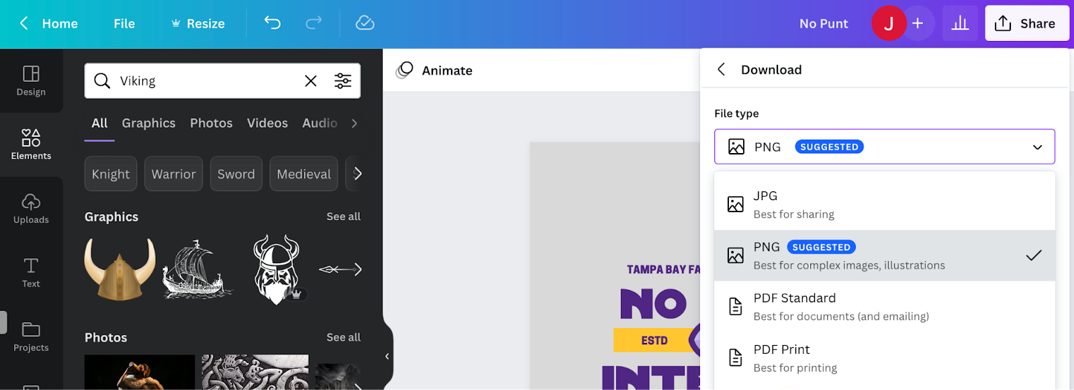Open the File menu
Viewport: 1074px width, 390px height.
point(124,23)
